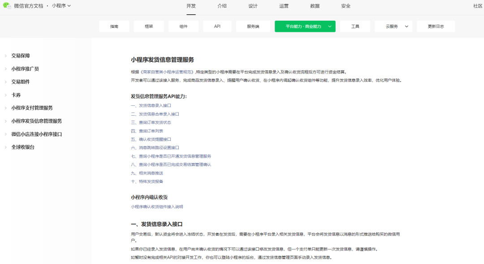484x264 pixels.
Task: Open the 平台能力·商业能力 dropdown
Action: coord(305,26)
